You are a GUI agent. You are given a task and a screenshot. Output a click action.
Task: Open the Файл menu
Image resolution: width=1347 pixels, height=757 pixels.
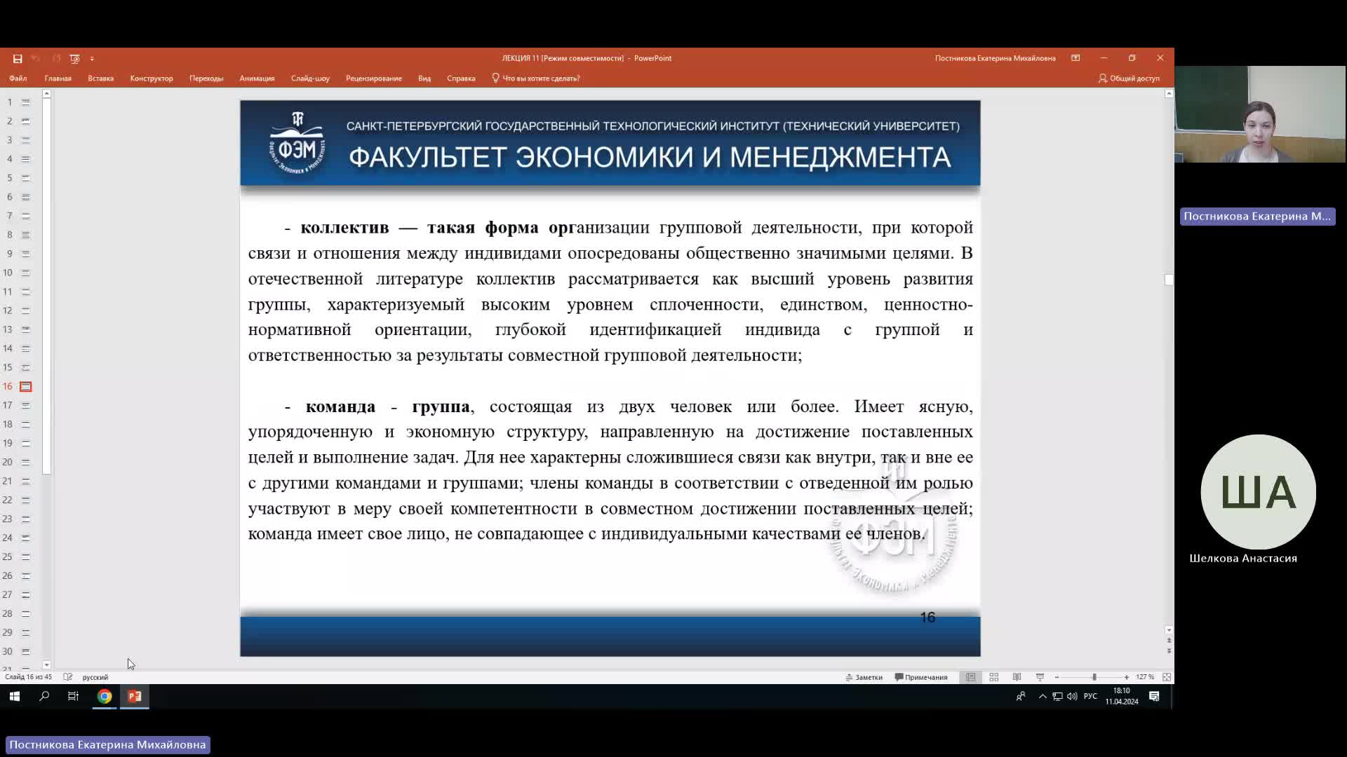[18, 79]
